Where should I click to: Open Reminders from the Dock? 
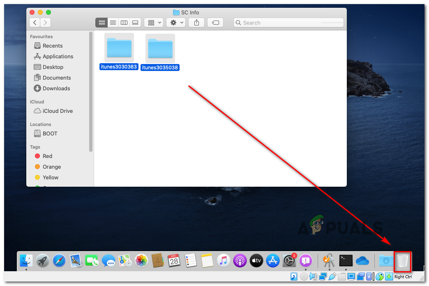[191, 261]
